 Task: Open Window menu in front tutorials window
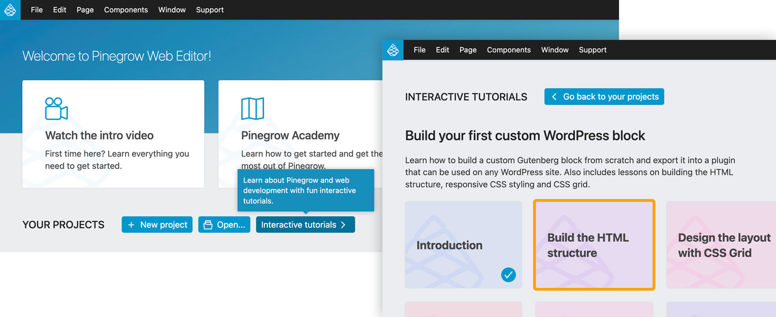(x=555, y=50)
